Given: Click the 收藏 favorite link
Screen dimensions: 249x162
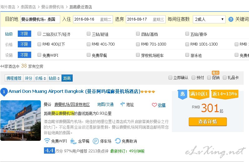Looking at the screenshot, I should [x=162, y=105].
